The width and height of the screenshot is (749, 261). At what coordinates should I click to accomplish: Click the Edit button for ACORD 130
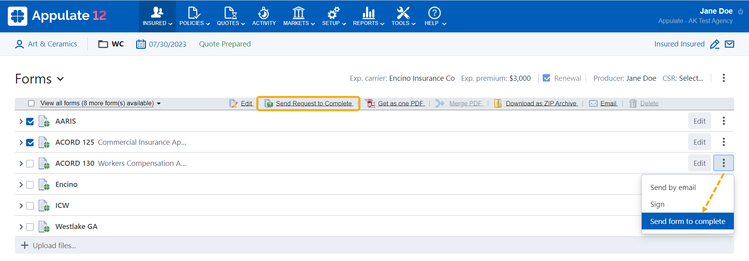699,163
